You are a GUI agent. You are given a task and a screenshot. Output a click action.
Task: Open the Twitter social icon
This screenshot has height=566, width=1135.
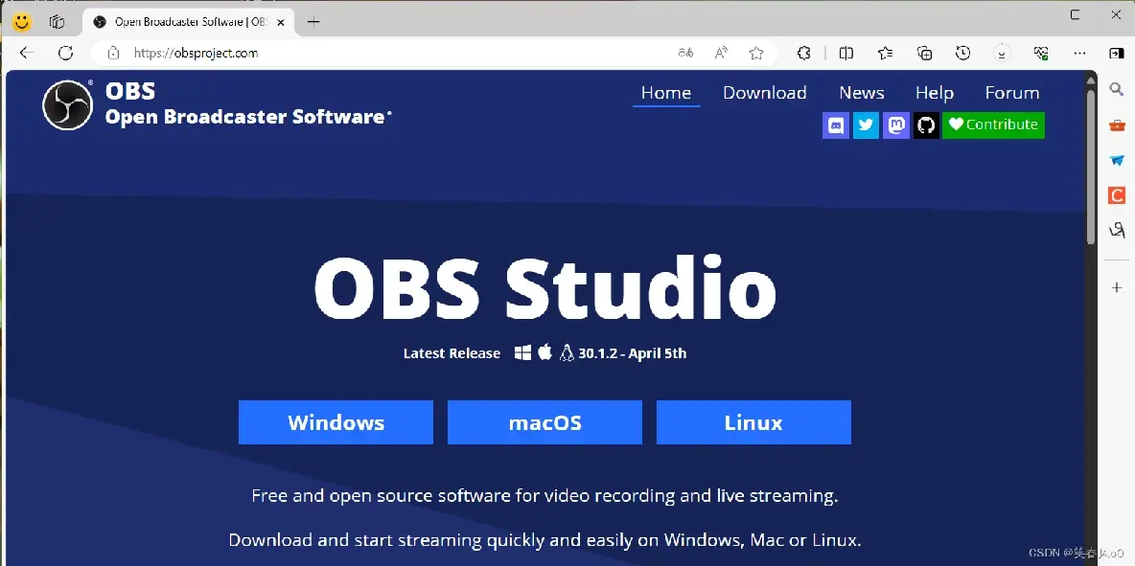point(866,125)
